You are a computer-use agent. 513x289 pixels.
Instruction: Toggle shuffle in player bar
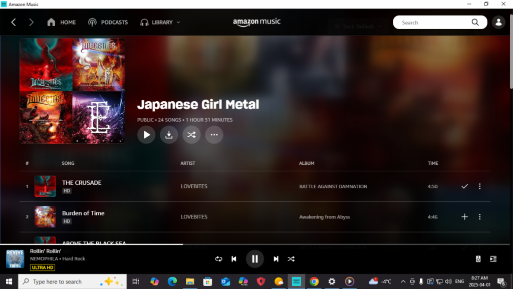point(291,259)
